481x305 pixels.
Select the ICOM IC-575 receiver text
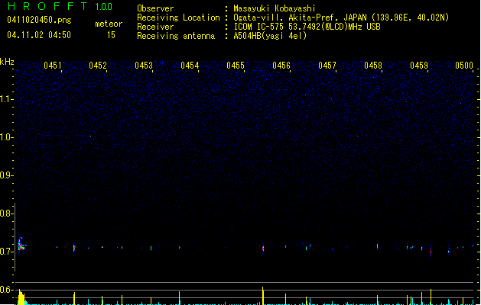307,27
